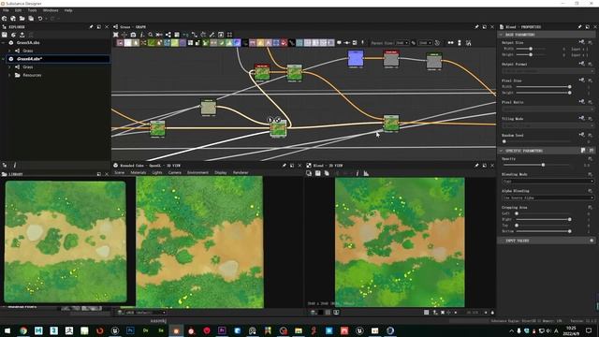
Task: Click the 2D view texture preview
Action: (400, 242)
